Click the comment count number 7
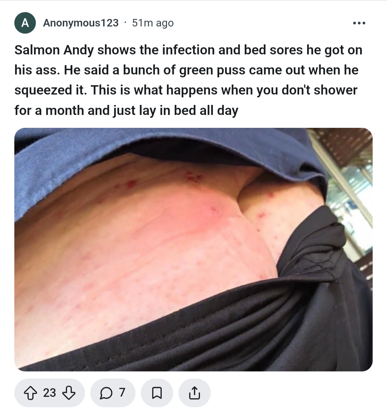The image size is (387, 413). [x=122, y=393]
